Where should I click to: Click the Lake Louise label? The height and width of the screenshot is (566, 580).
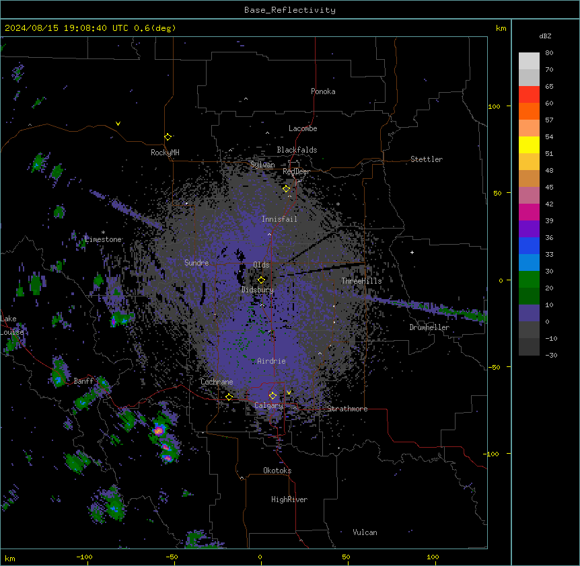[12, 325]
